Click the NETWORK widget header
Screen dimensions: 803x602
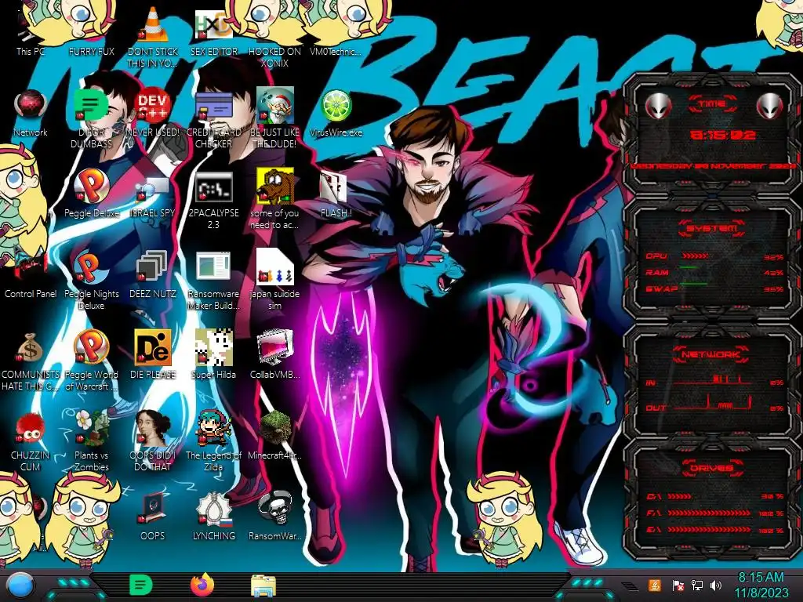pyautogui.click(x=711, y=354)
